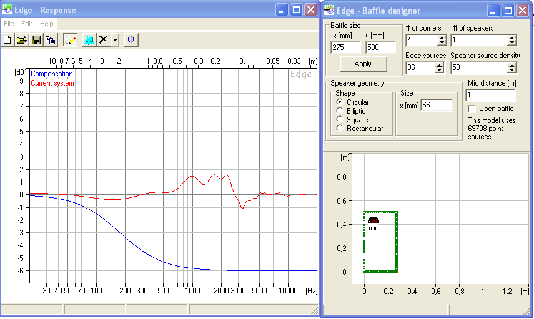Viewport: 534px width, 319px height.
Task: Minimize the Edge Response window
Action: (281, 10)
